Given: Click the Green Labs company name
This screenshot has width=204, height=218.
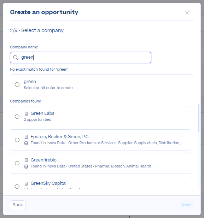Looking at the screenshot, I should 42,113.
